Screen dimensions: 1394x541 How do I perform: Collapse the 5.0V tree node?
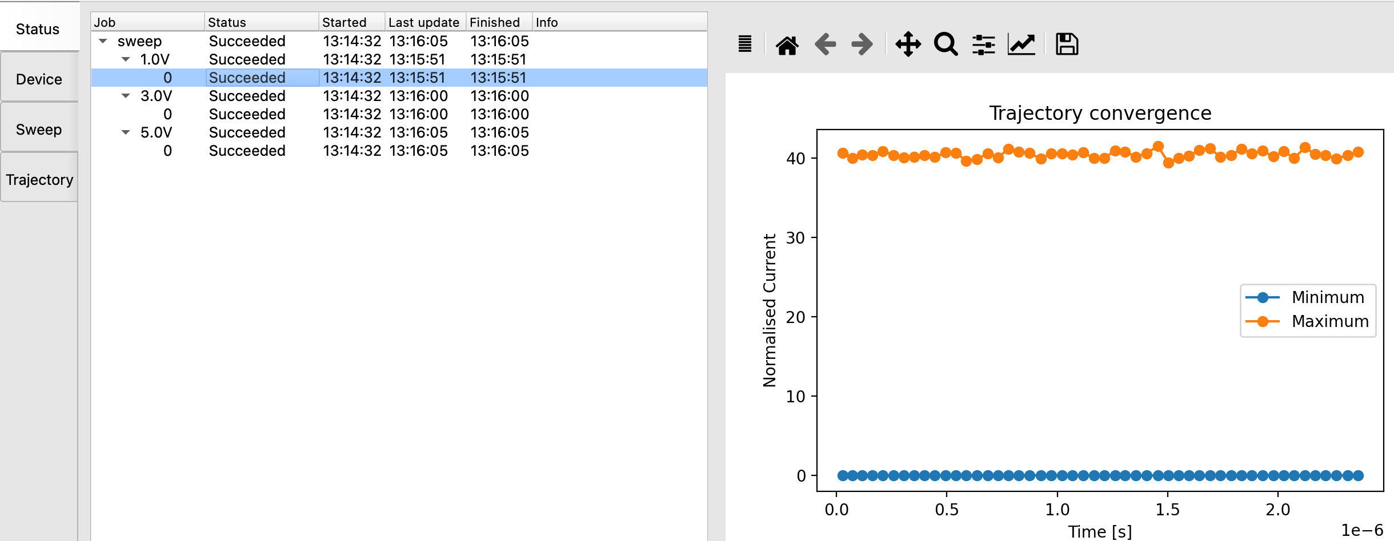(x=126, y=132)
